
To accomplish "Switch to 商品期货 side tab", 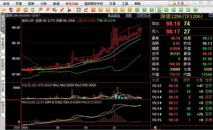I will tap(3, 44).
